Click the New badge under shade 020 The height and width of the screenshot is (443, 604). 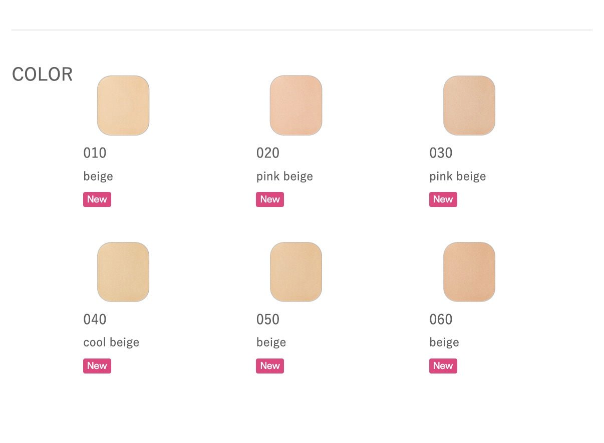[x=270, y=199]
